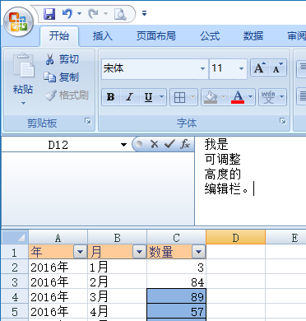
Task: Select column A header
Action: point(58,237)
